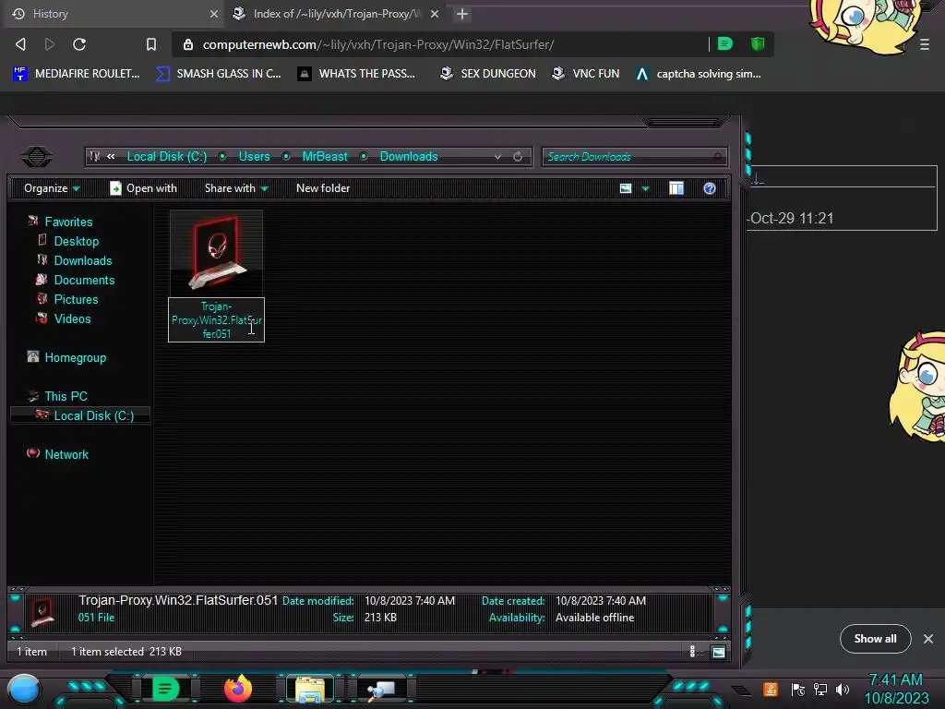Open the VNC FUN bookmark
The image size is (945, 709).
pos(586,74)
